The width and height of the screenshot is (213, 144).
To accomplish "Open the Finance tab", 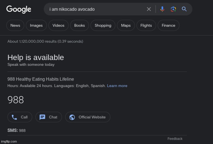I will coord(169,25).
